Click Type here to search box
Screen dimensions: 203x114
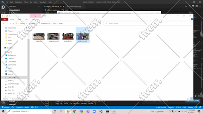point(29,111)
